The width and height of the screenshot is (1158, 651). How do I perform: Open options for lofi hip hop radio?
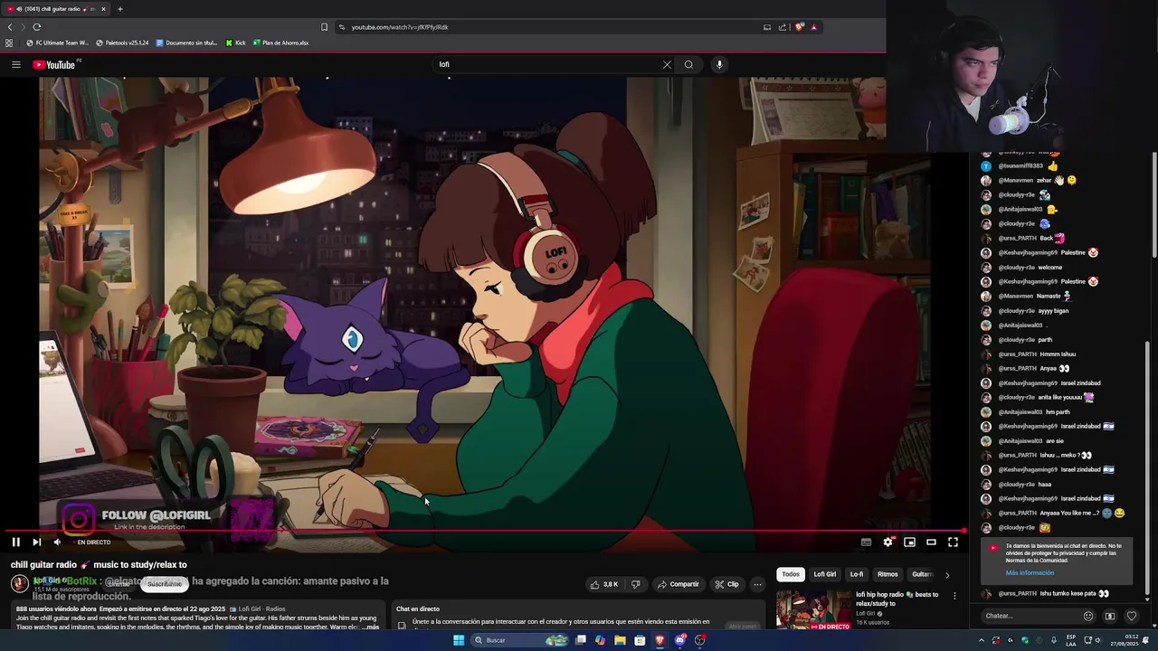pos(954,596)
